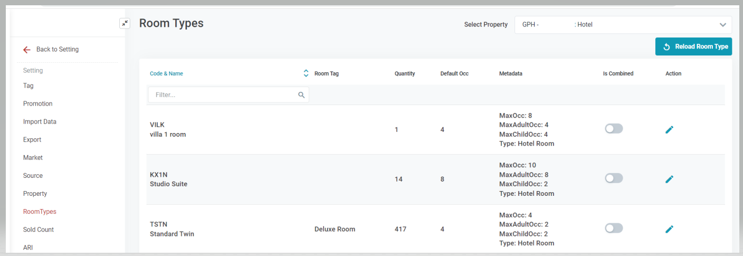Open the Promotion settings menu item
The height and width of the screenshot is (256, 743).
coord(37,103)
